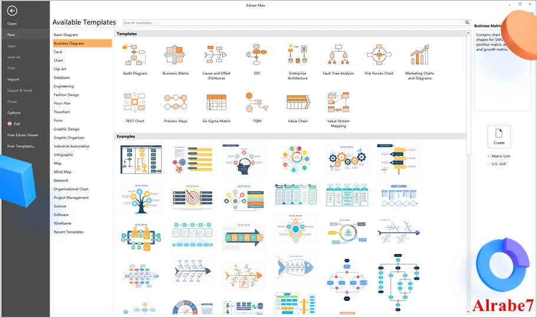The width and height of the screenshot is (537, 318).
Task: Select the Database category
Action: click(x=62, y=78)
